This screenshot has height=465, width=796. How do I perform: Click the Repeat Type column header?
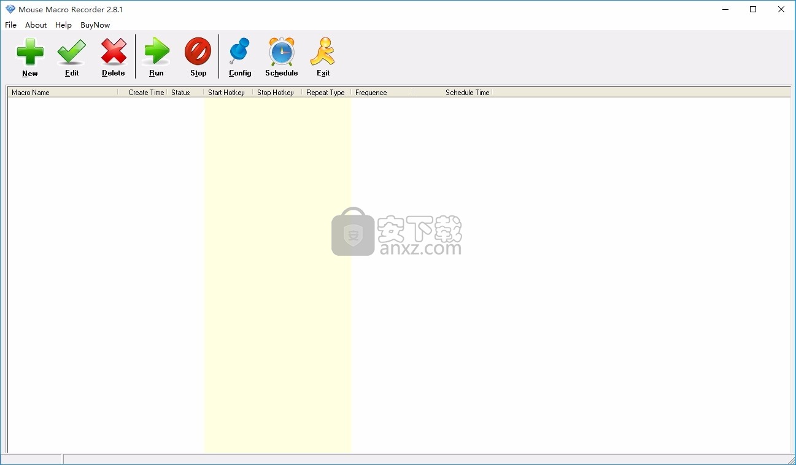(x=326, y=93)
